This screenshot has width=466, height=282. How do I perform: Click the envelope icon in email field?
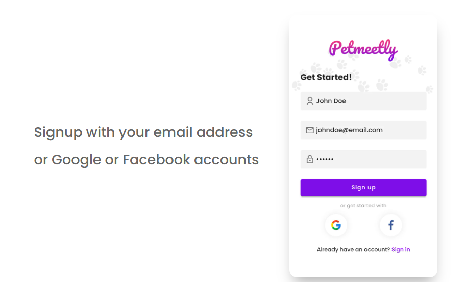(310, 130)
